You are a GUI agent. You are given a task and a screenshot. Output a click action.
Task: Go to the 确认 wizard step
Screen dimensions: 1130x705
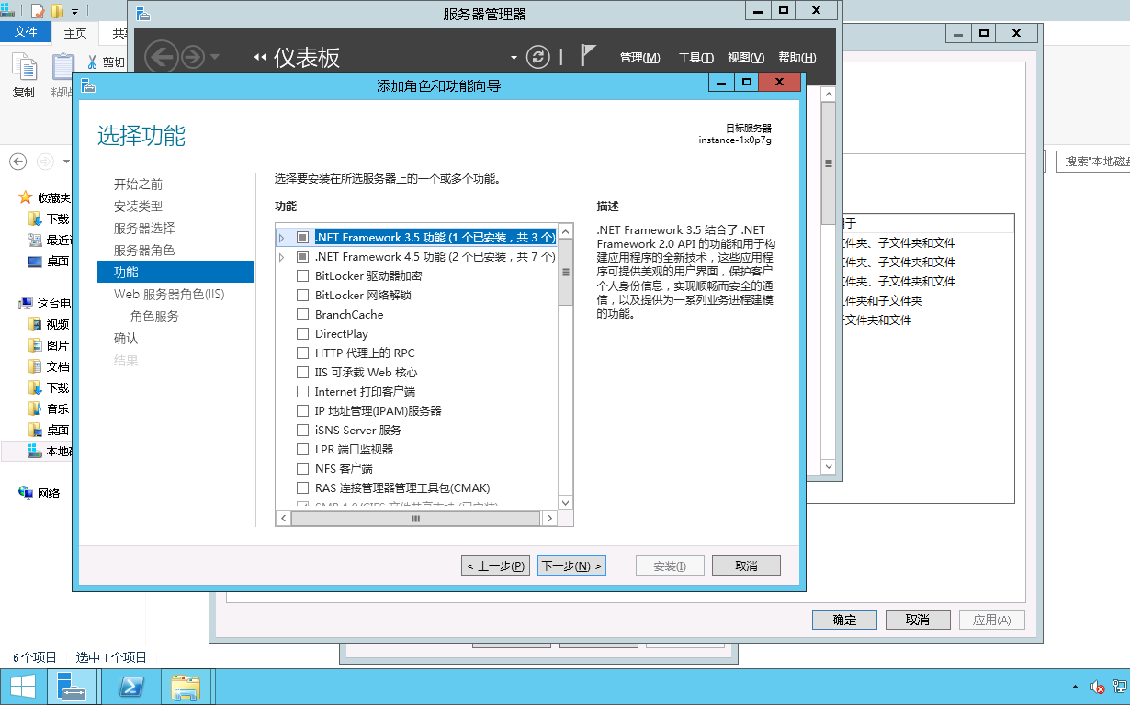[x=126, y=338]
